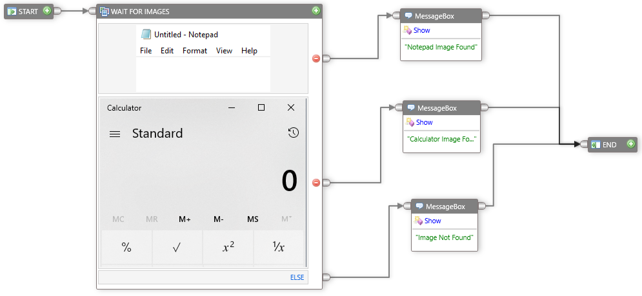Click Edit in the Notepad image
642x296 pixels.
[167, 51]
